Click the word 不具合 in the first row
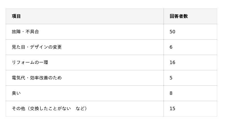This screenshot has width=228, height=125. click(32, 32)
